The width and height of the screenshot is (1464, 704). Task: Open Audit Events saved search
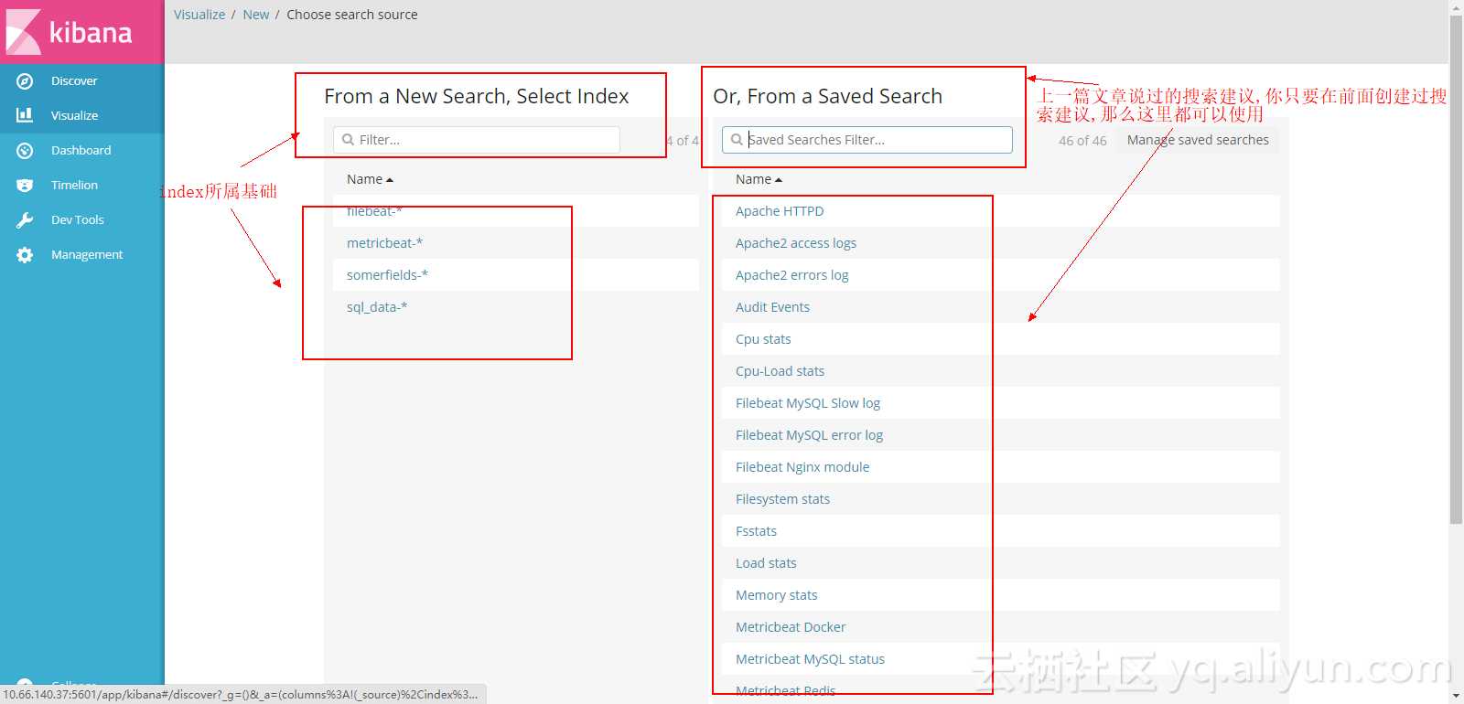[x=772, y=307]
